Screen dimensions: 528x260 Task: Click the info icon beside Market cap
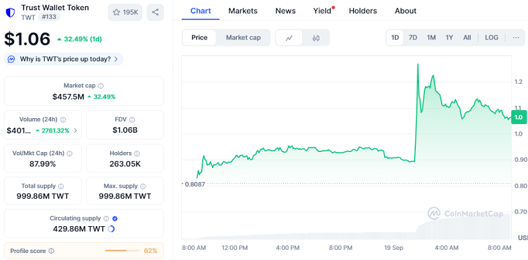(100, 86)
